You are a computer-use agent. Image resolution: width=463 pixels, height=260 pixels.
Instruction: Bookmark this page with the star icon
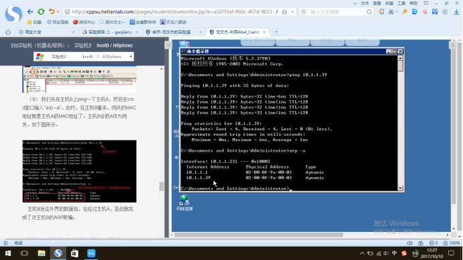tap(284, 12)
